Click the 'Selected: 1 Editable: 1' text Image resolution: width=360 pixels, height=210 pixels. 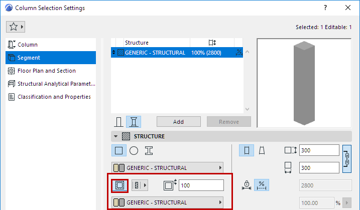323,27
